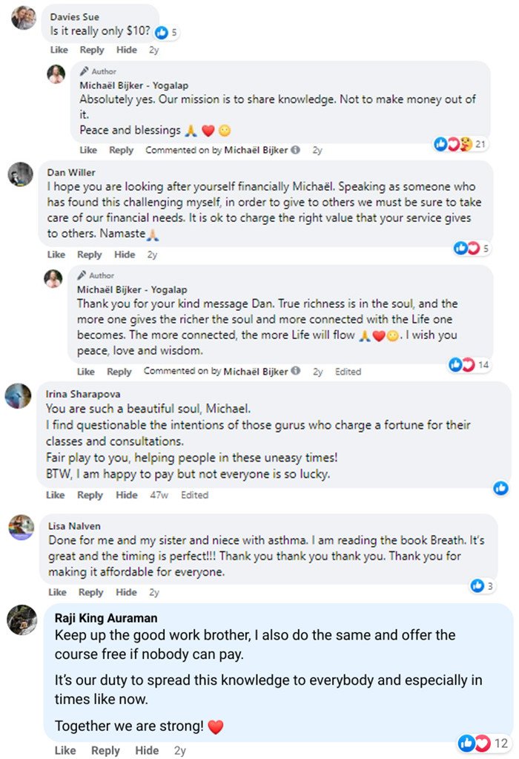The width and height of the screenshot is (519, 759).
Task: Open Raji King Auraman's avatar
Action: 22,620
